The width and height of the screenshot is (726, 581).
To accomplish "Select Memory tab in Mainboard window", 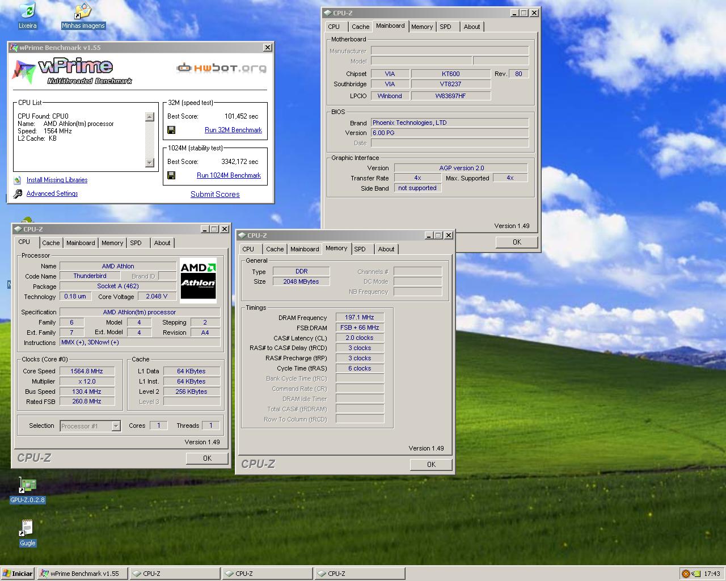I will tap(422, 27).
